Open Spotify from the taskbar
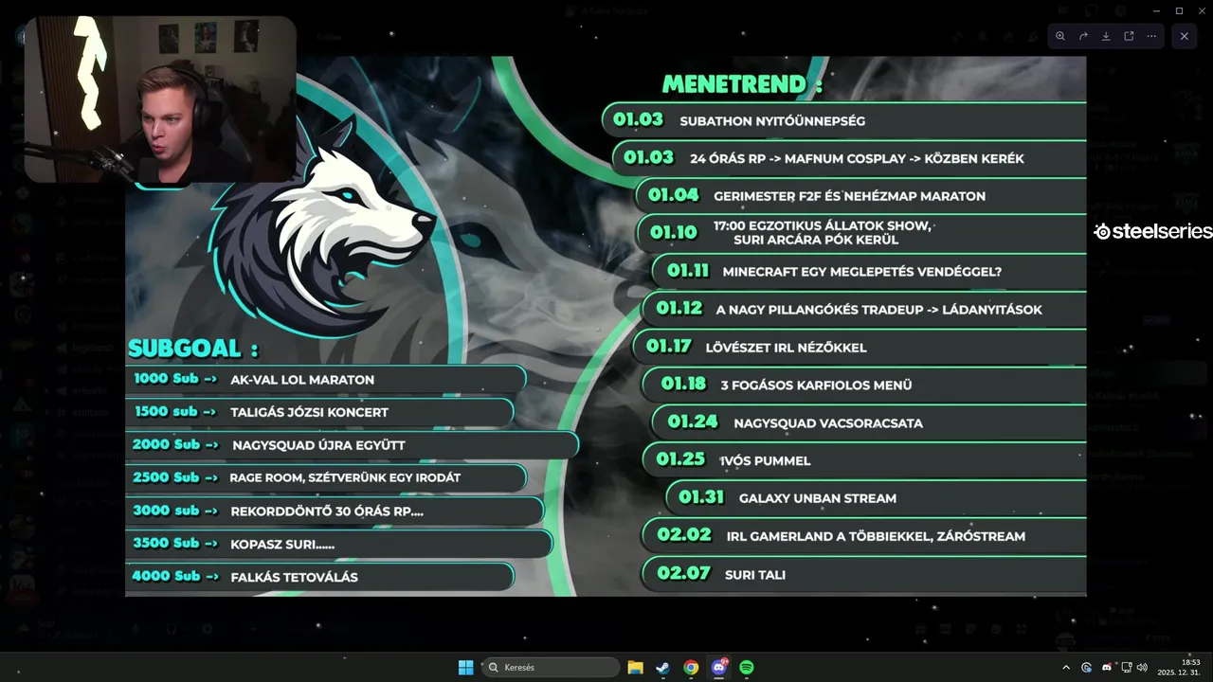This screenshot has height=682, width=1213. [x=747, y=668]
